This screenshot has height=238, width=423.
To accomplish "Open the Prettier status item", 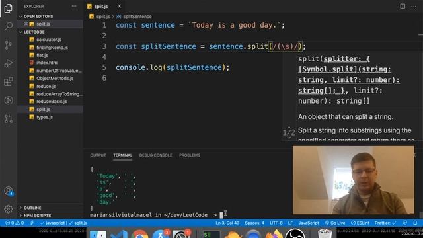I will (x=385, y=223).
